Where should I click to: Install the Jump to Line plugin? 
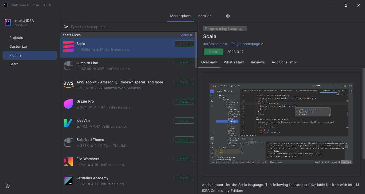tap(184, 63)
